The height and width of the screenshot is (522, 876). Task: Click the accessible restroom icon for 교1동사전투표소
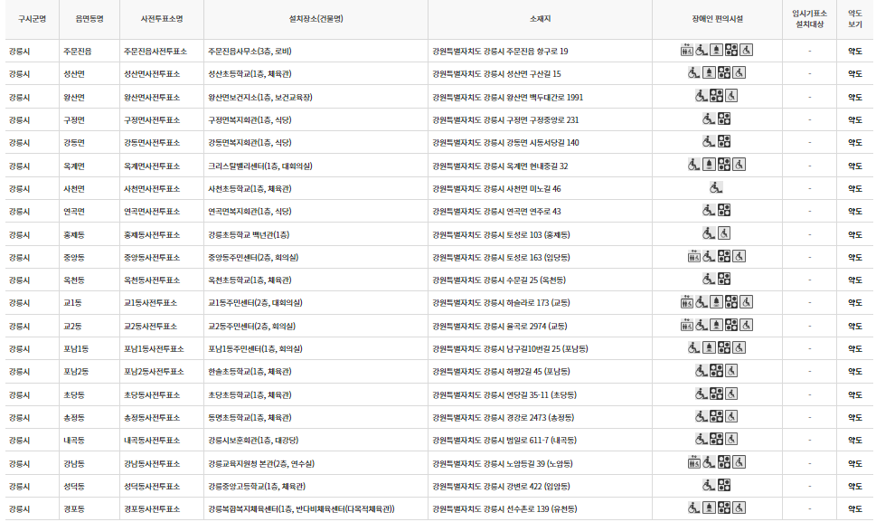coord(747,304)
